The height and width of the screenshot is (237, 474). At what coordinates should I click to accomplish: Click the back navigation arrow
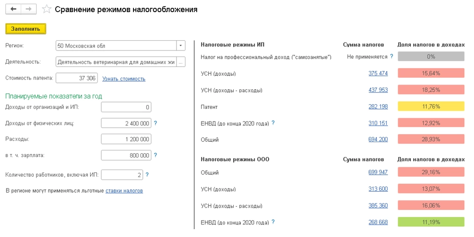tap(13, 9)
